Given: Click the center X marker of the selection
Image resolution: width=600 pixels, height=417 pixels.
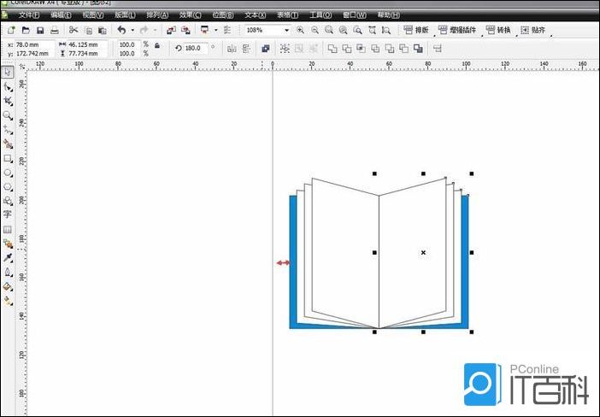Looking at the screenshot, I should pyautogui.click(x=423, y=252).
